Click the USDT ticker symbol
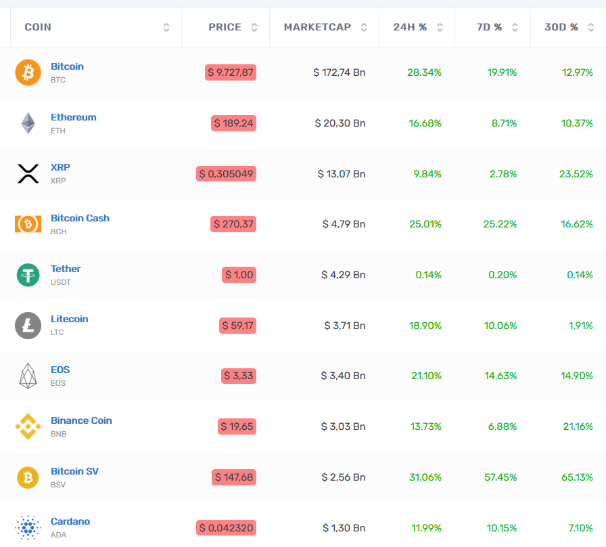606x547 pixels. 61,282
